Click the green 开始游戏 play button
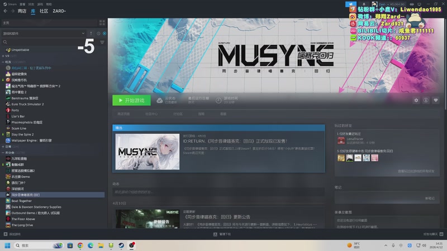 pyautogui.click(x=131, y=100)
